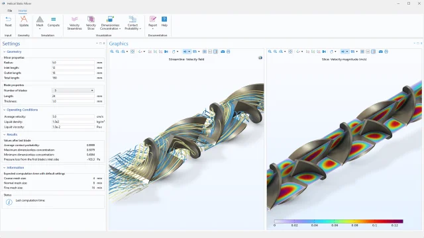Zoom out on the Slice graphics window
Viewport: 424px width, 238px height.
[x=276, y=52]
